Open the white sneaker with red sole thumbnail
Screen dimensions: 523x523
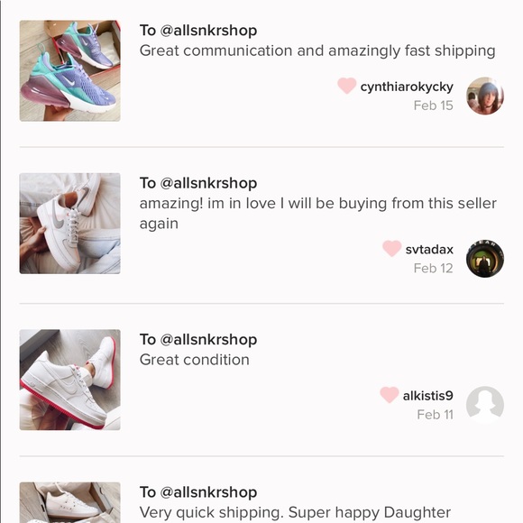tap(70, 380)
